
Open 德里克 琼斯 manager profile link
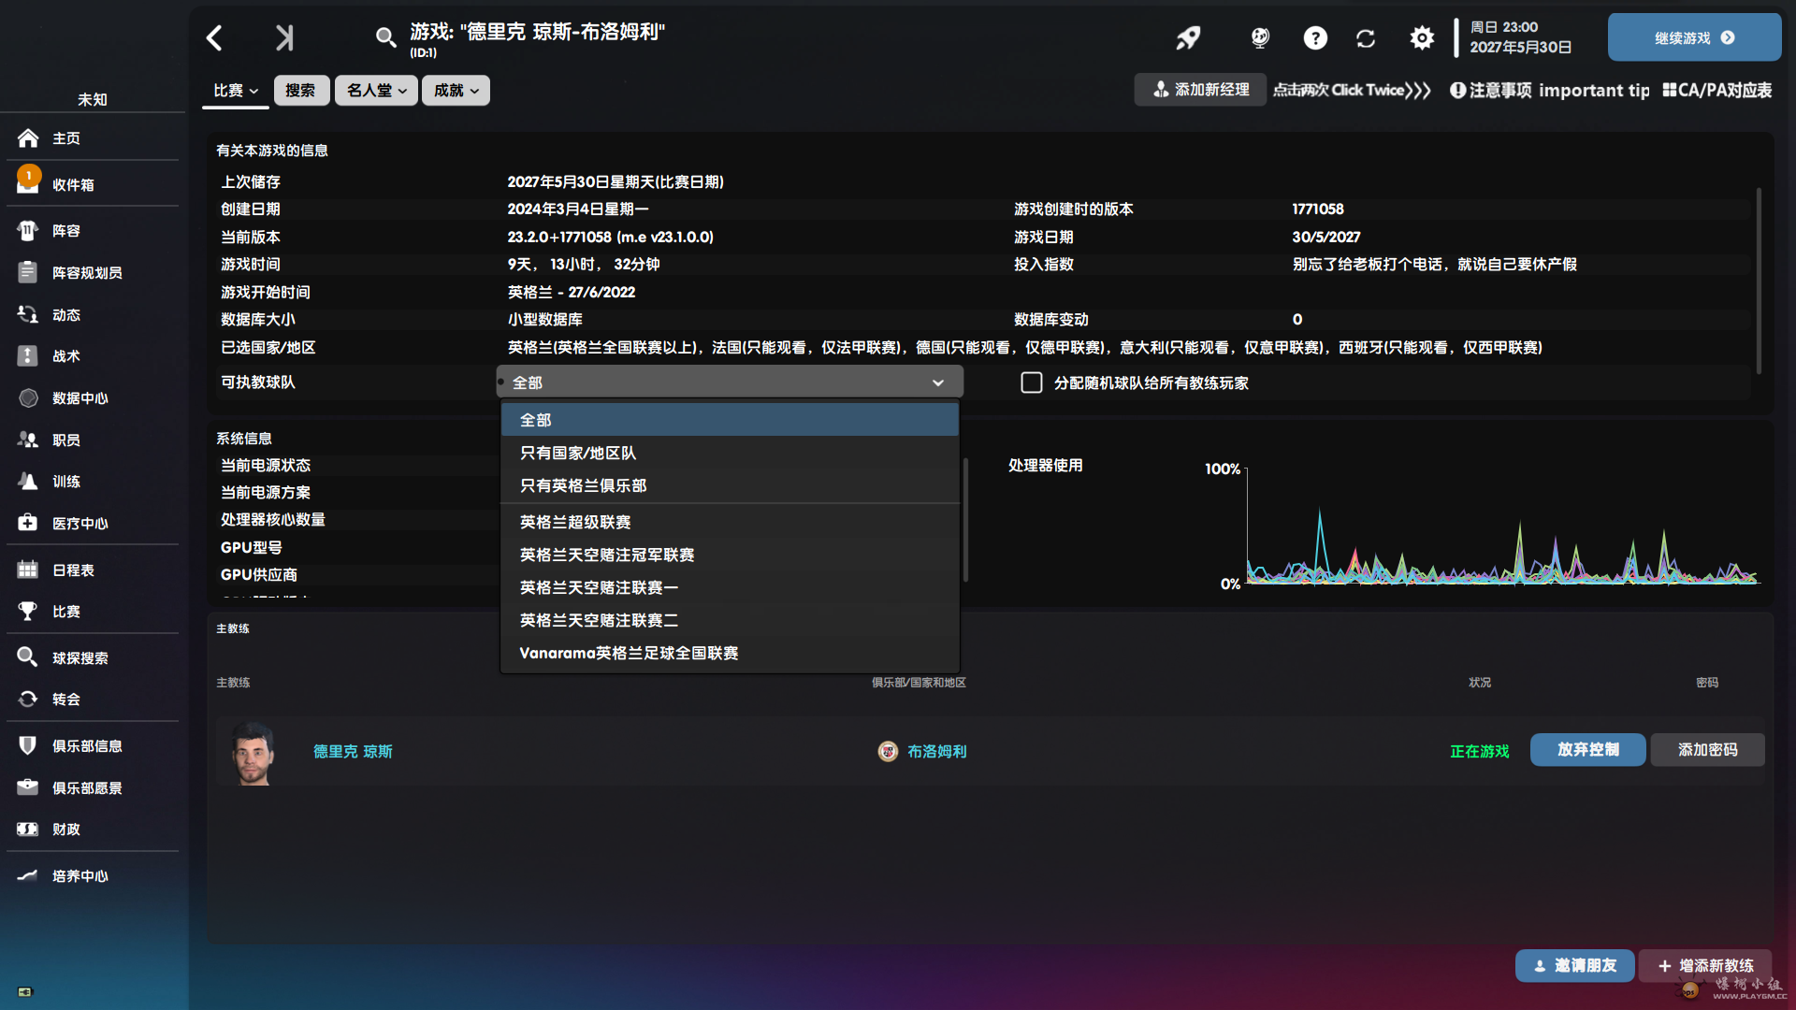353,752
